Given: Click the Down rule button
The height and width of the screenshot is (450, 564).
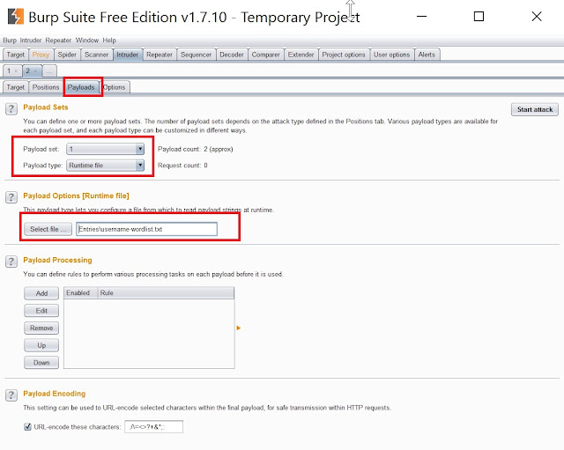Looking at the screenshot, I should pos(41,363).
